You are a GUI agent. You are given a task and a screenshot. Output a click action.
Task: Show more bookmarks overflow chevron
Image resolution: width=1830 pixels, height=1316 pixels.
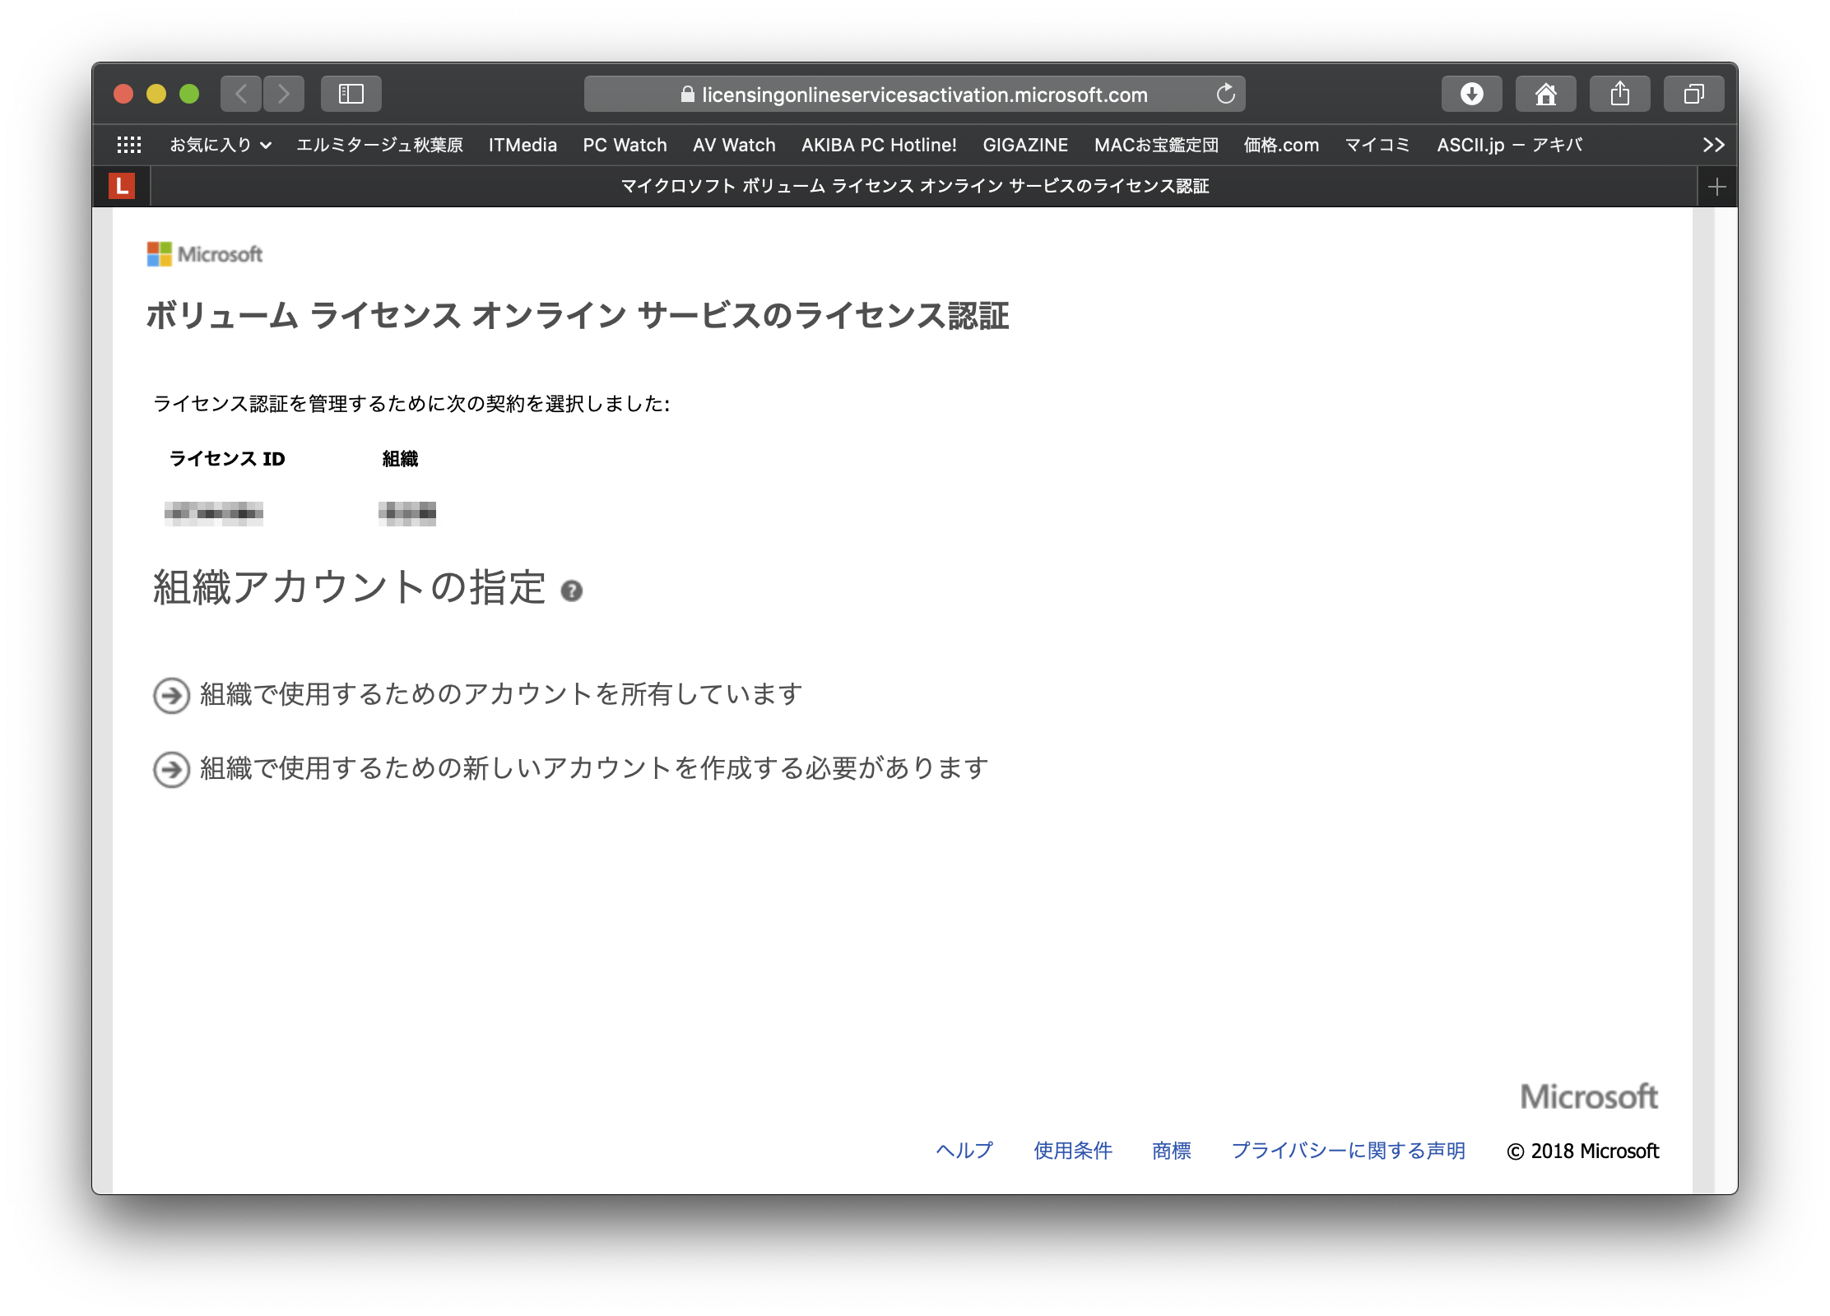(1713, 145)
